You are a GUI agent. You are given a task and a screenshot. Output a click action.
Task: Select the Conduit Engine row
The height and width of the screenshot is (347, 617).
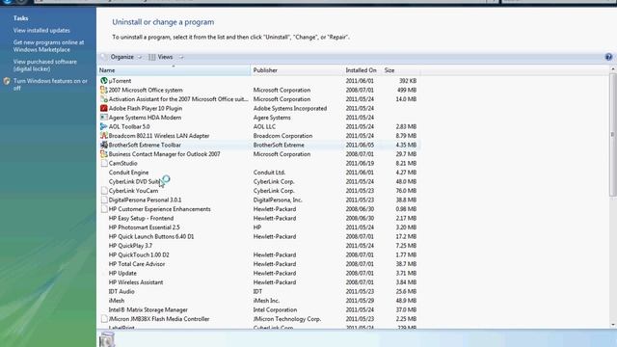coord(259,173)
